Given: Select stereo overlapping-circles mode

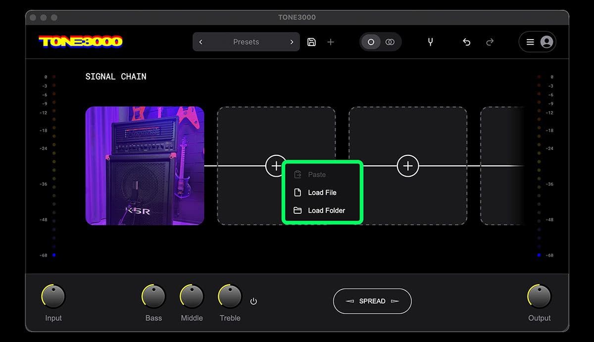Looking at the screenshot, I should [390, 42].
